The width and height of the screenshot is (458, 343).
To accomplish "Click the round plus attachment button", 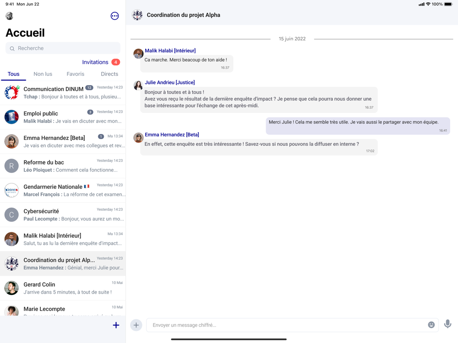I will point(136,325).
